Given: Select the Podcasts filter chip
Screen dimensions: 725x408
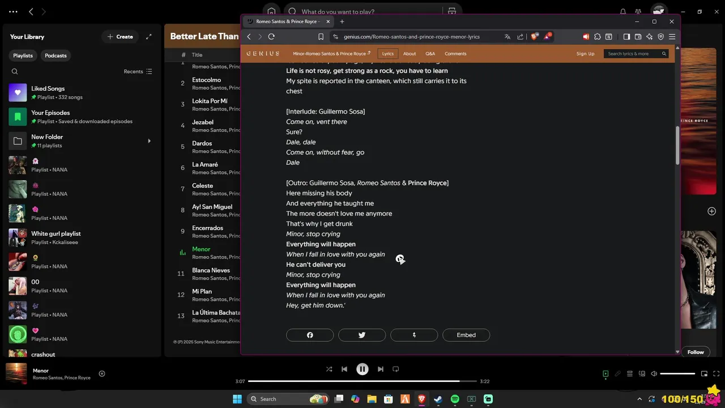Looking at the screenshot, I should tap(56, 56).
